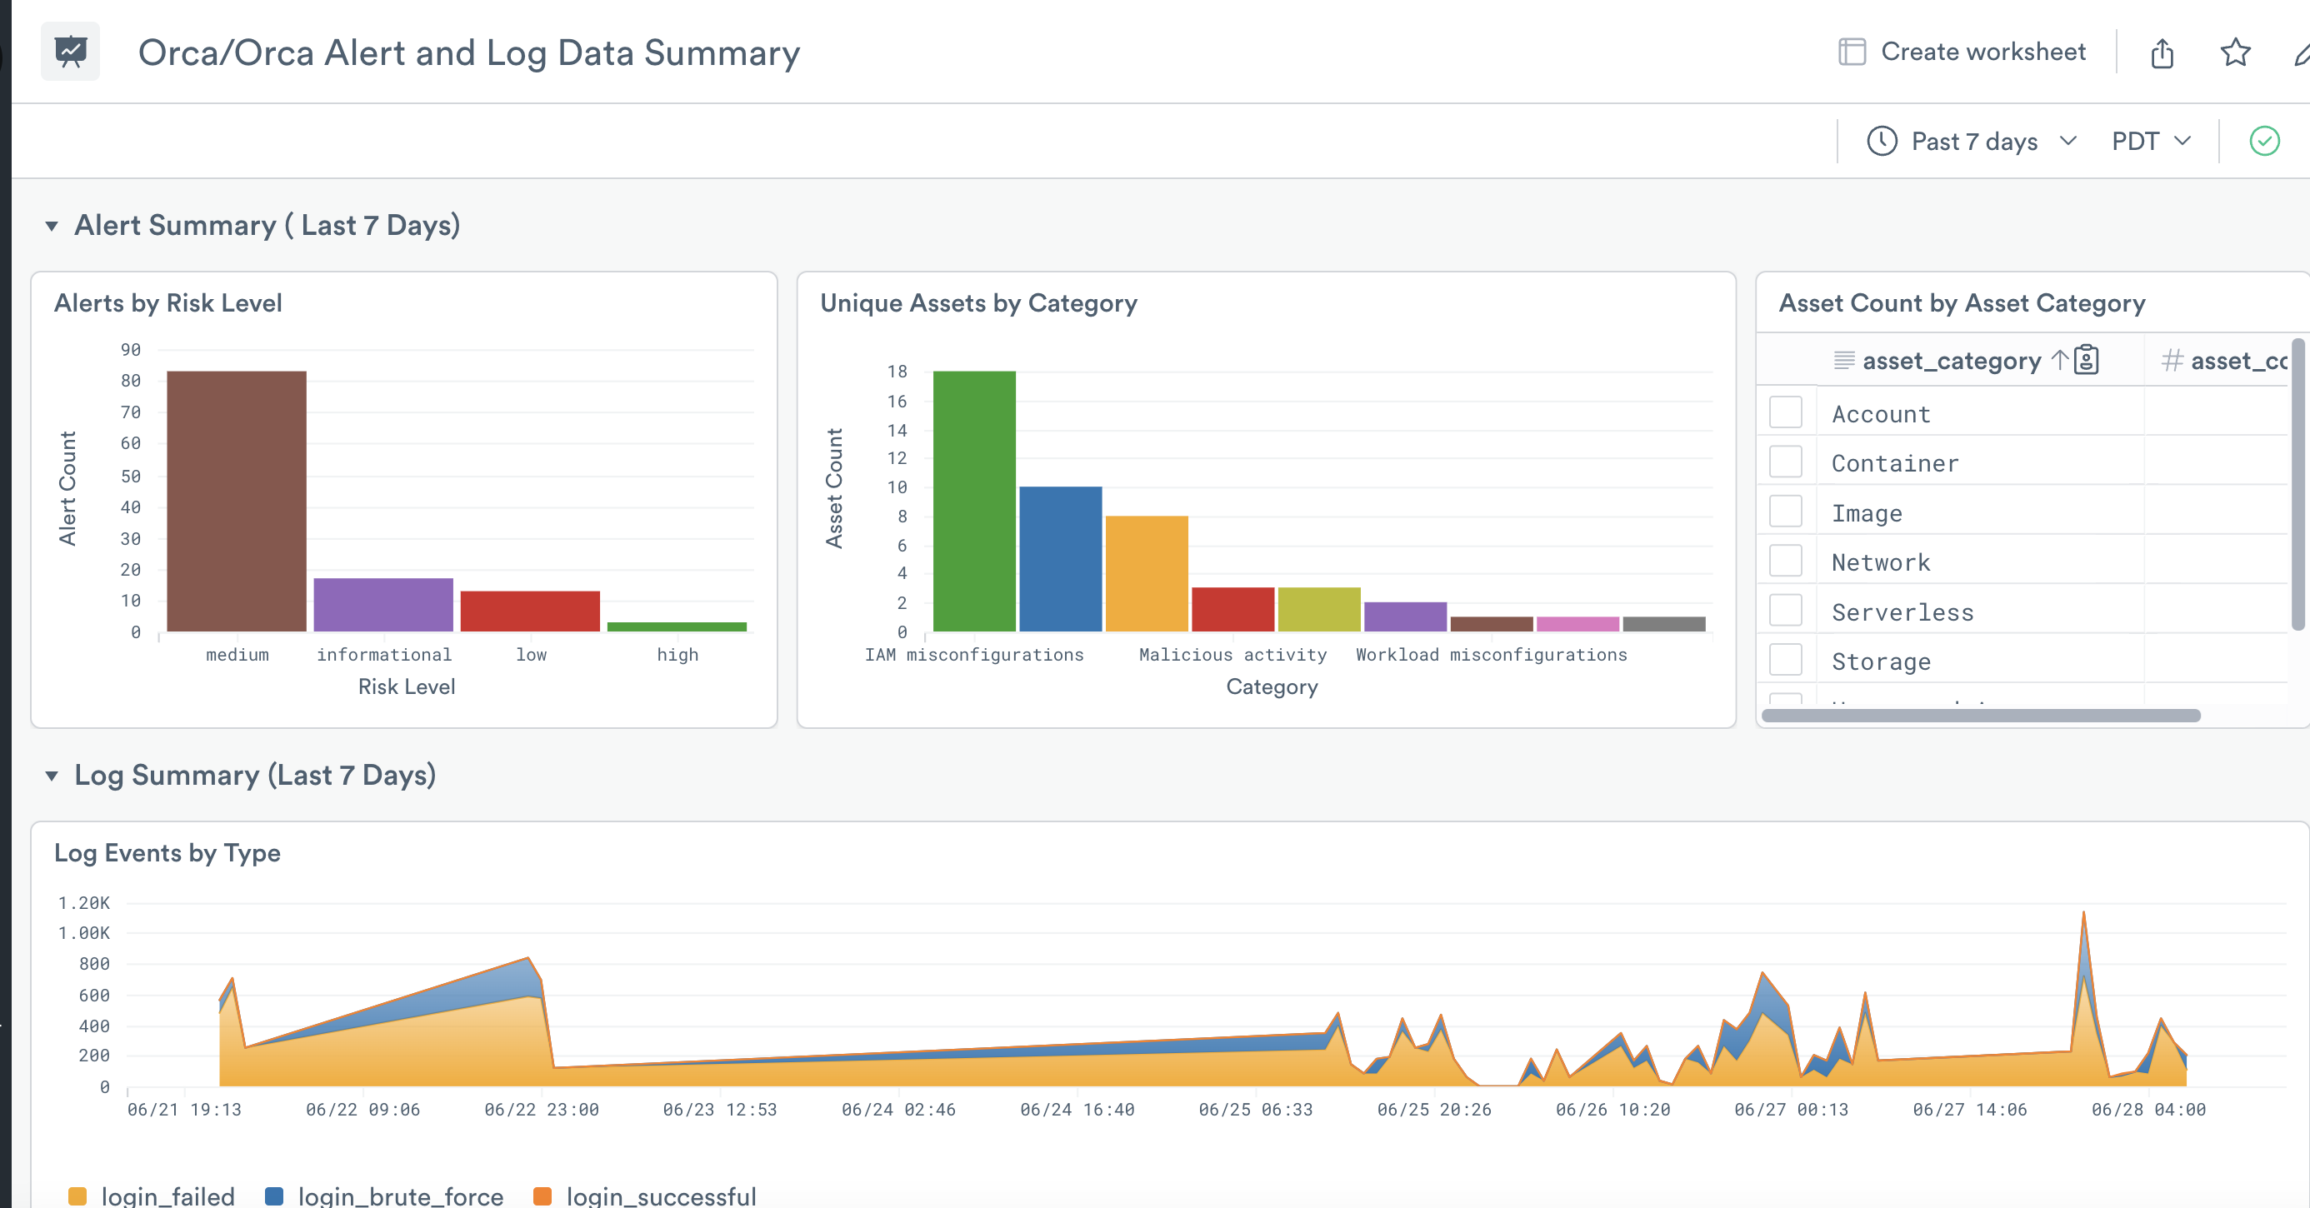Select the Network row checkbox
The height and width of the screenshot is (1208, 2310).
coord(1784,562)
